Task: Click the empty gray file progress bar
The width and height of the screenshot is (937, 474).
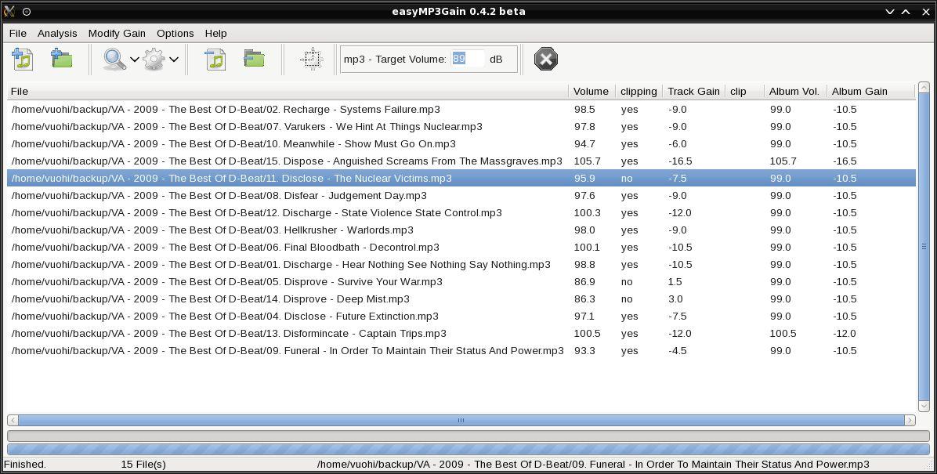Action: [468, 436]
